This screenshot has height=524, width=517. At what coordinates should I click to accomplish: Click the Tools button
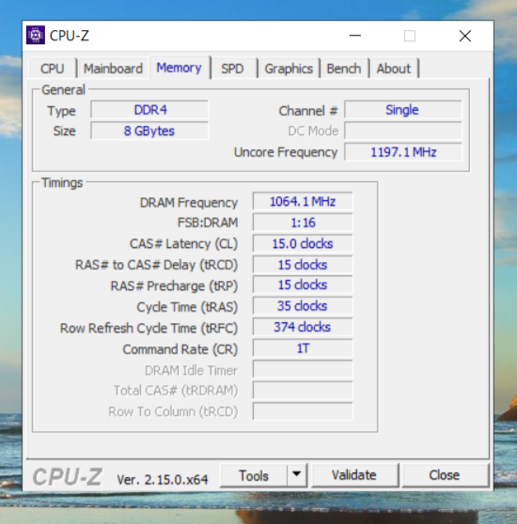pos(254,475)
